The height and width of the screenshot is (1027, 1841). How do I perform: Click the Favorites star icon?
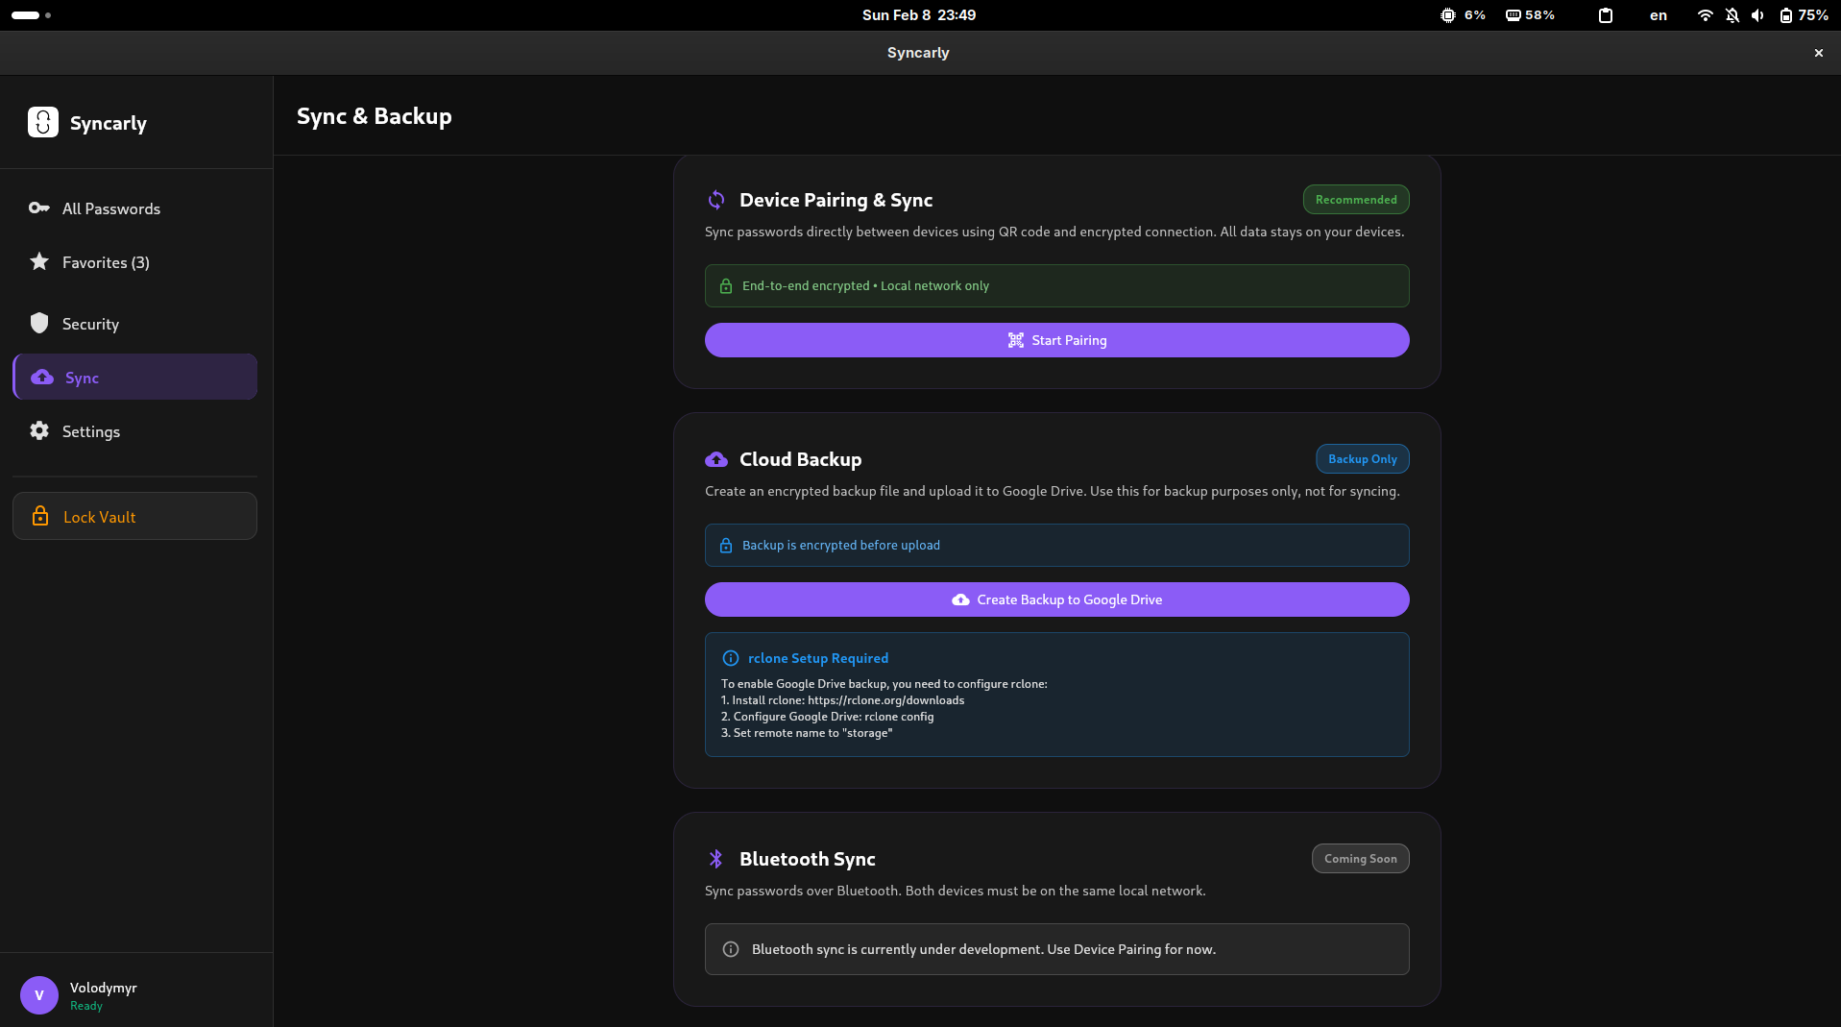(x=38, y=261)
